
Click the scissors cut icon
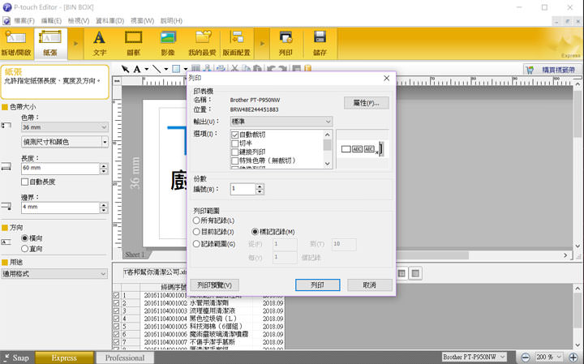234,68
